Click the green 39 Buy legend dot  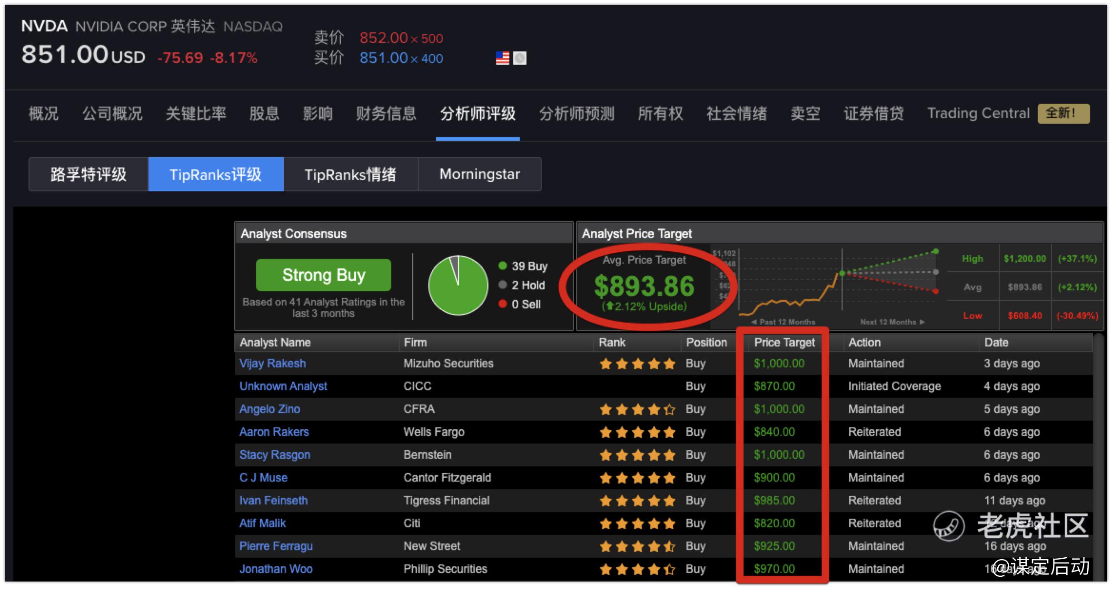(502, 266)
